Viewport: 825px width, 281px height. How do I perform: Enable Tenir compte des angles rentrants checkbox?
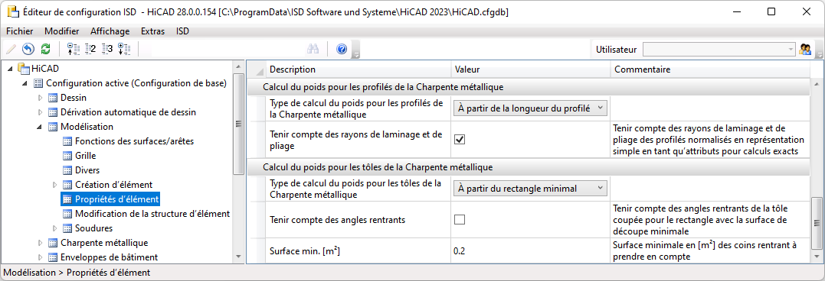point(460,220)
